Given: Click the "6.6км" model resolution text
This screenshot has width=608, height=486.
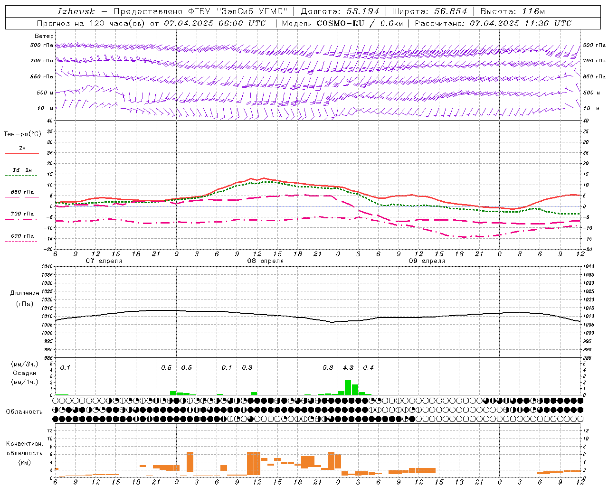Looking at the screenshot, I should (392, 23).
